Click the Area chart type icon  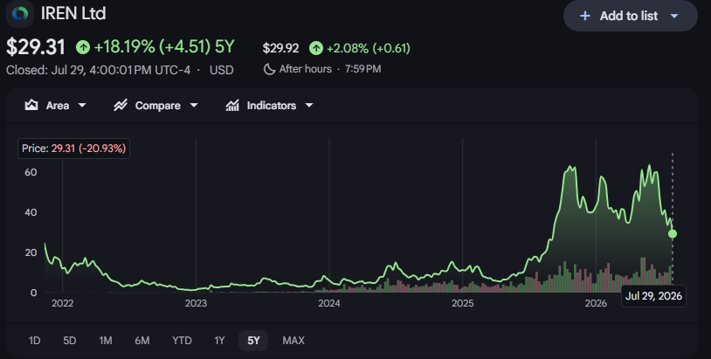[x=31, y=105]
